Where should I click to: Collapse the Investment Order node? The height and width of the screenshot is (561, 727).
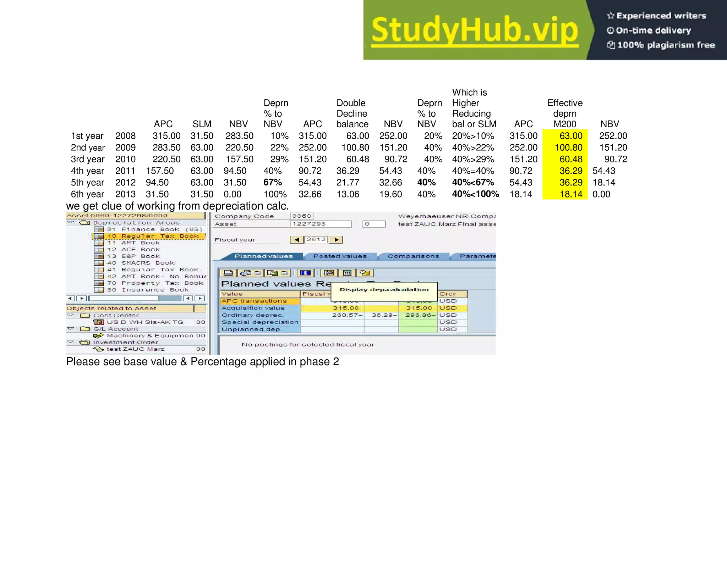pos(71,342)
